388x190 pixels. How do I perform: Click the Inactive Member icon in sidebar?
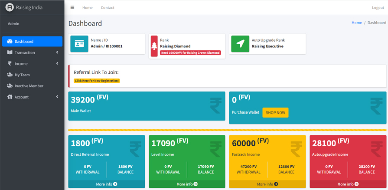click(x=10, y=86)
